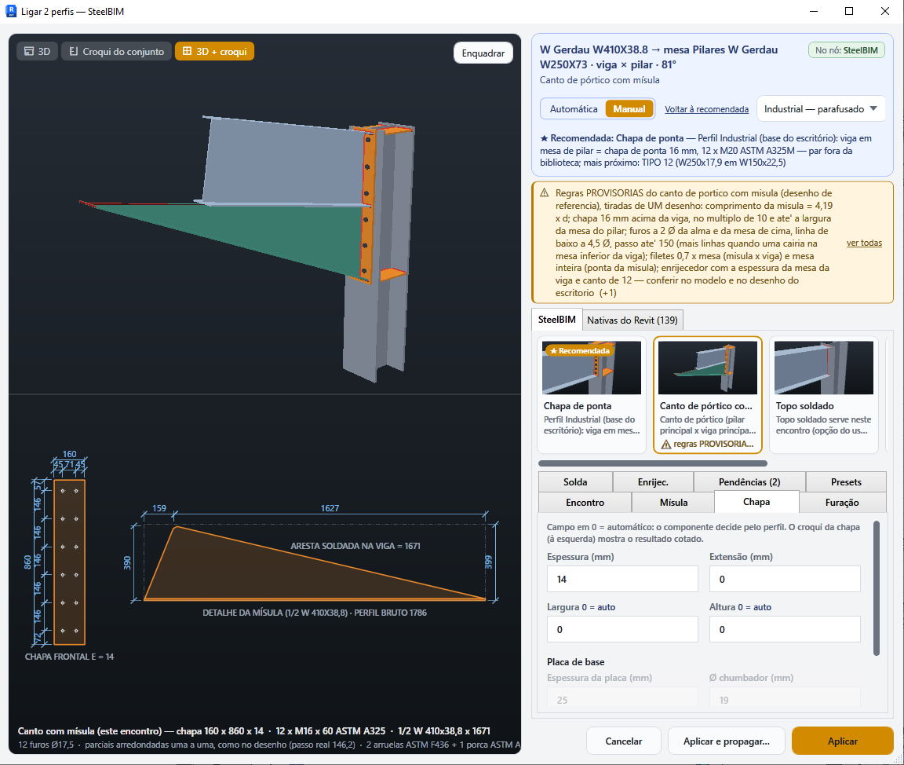
Task: Switch to the SteelBIM tab
Action: tap(556, 319)
